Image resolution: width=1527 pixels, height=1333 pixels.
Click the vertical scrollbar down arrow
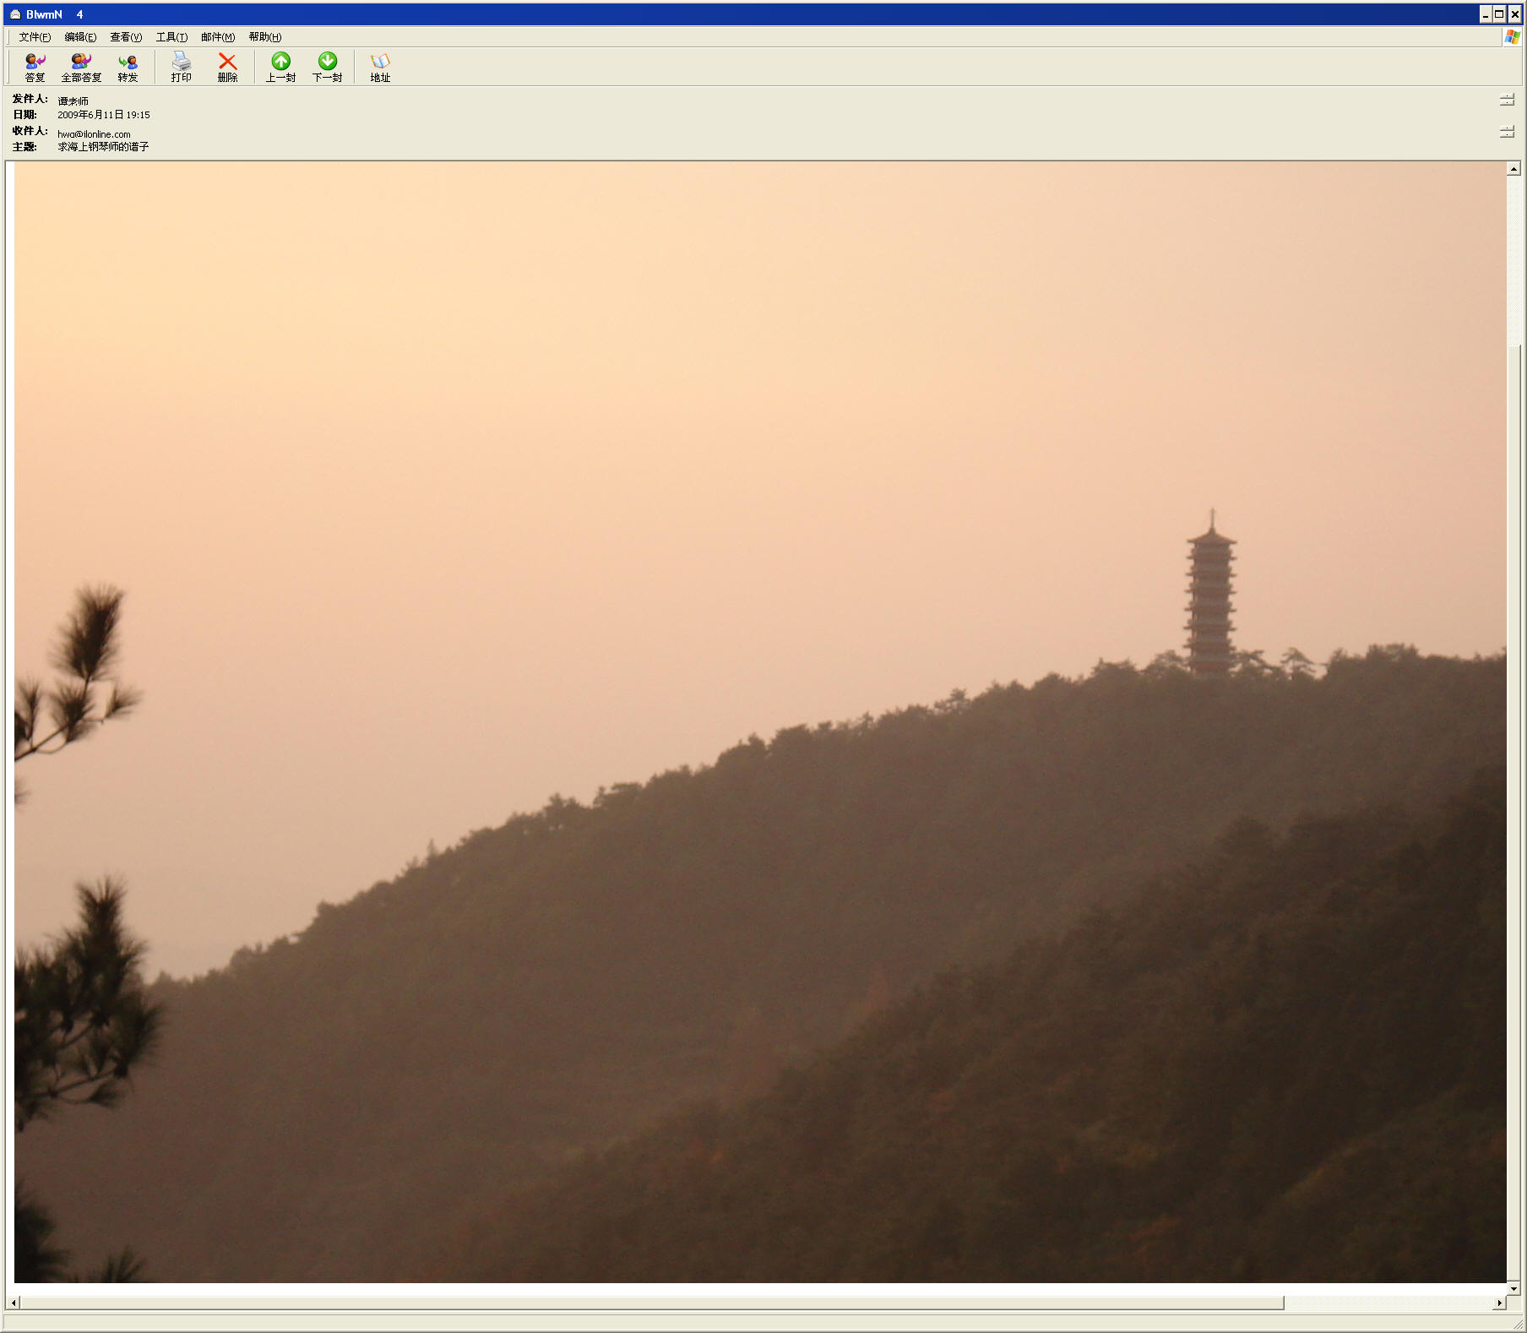[x=1513, y=1288]
